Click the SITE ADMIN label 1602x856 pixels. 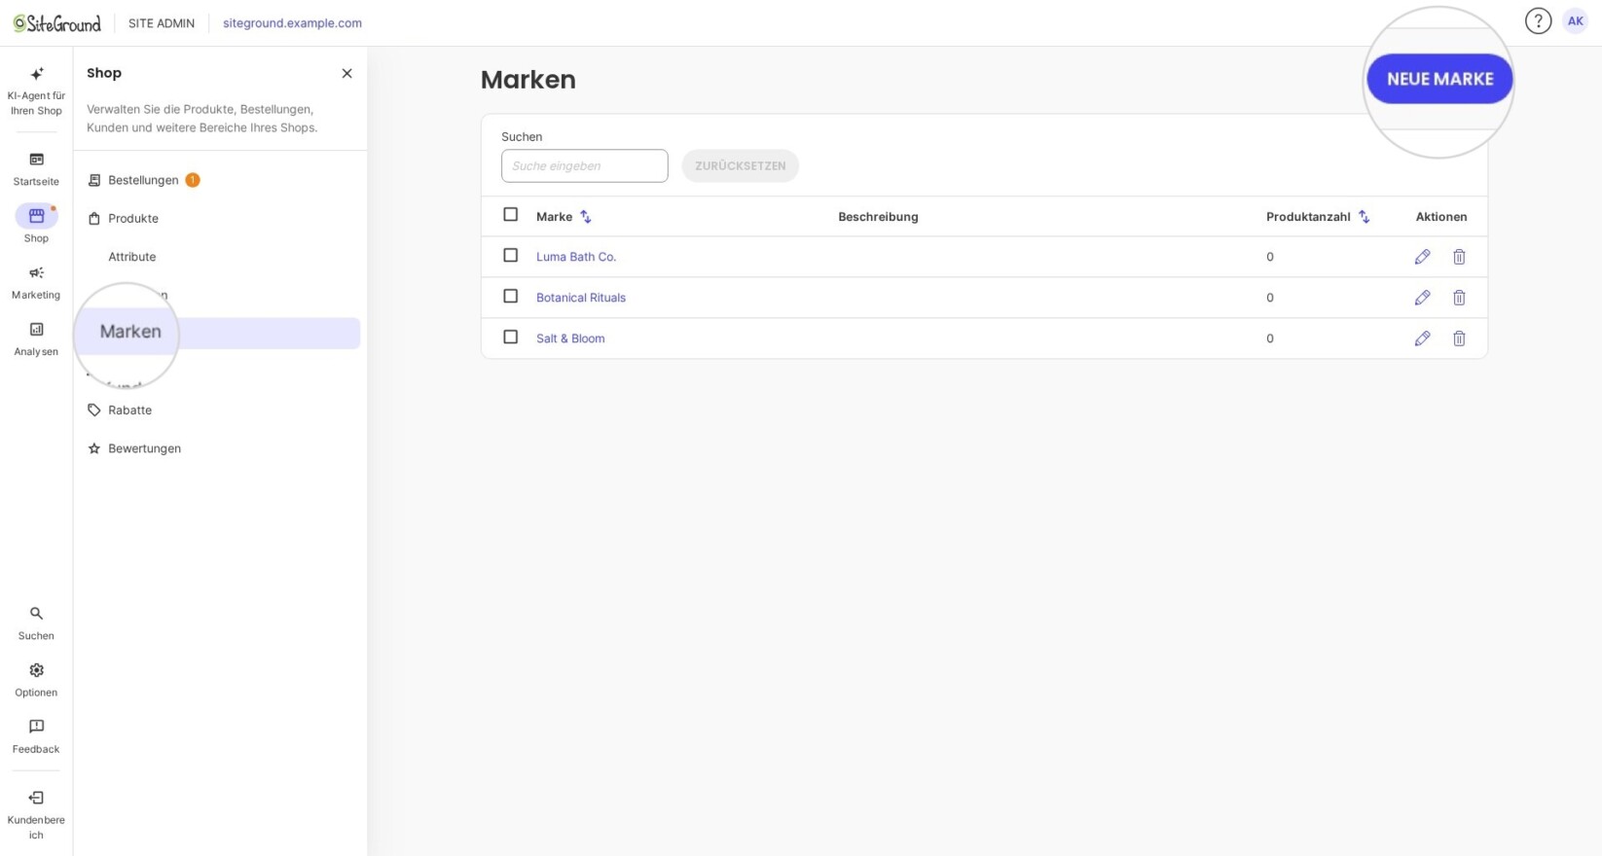click(162, 22)
